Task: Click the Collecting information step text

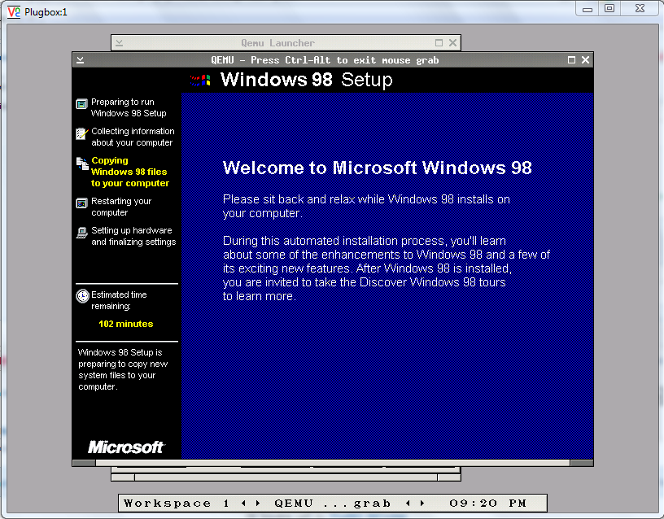Action: click(133, 137)
